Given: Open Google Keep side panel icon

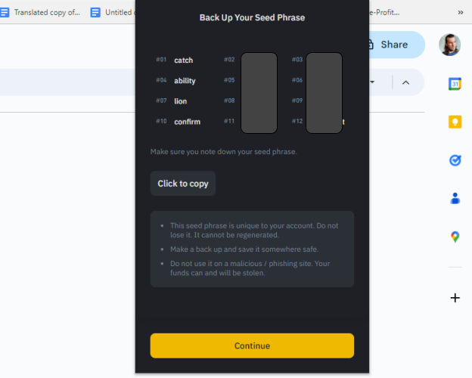Looking at the screenshot, I should point(455,122).
